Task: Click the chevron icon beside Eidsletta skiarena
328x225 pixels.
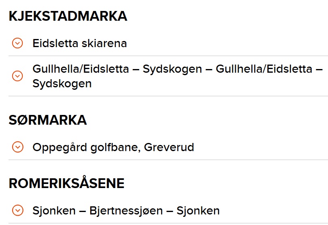Action: [x=17, y=43]
